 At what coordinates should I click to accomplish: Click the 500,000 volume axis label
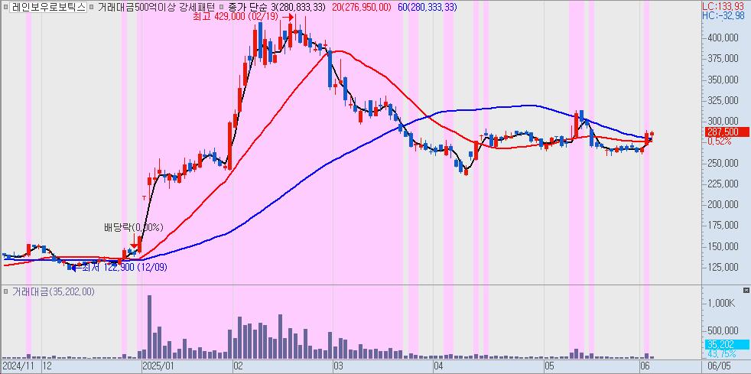point(722,331)
